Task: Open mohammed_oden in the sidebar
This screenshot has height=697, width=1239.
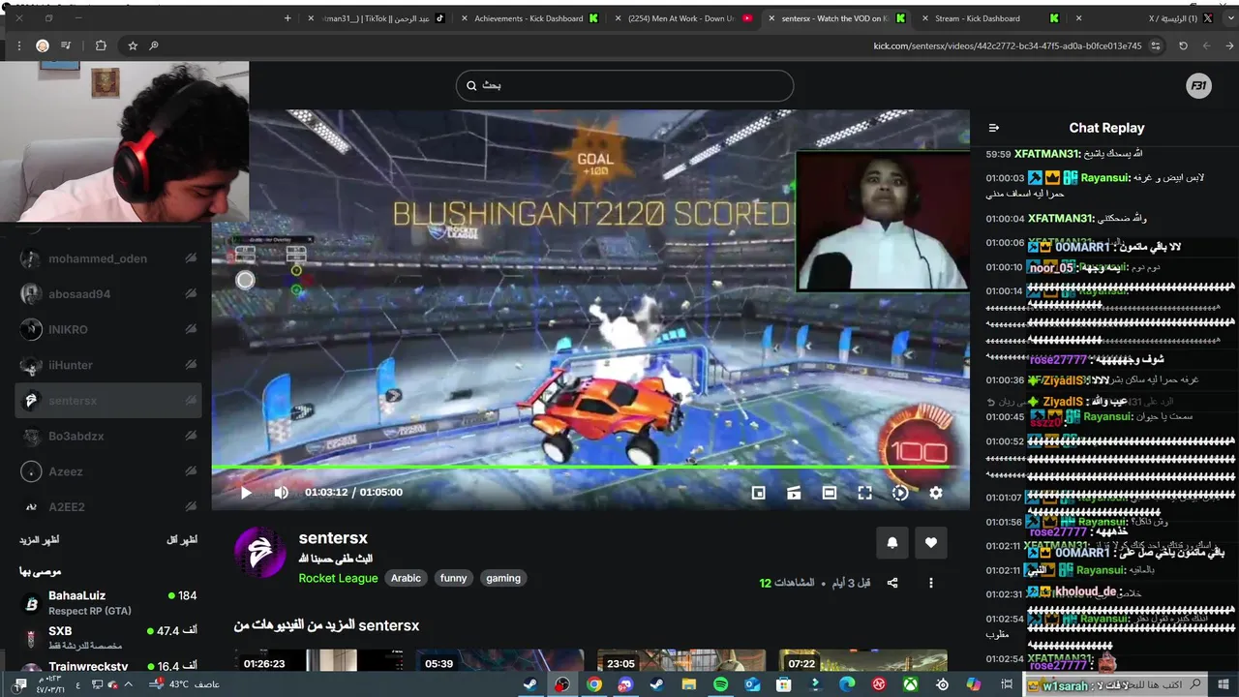Action: click(108, 258)
